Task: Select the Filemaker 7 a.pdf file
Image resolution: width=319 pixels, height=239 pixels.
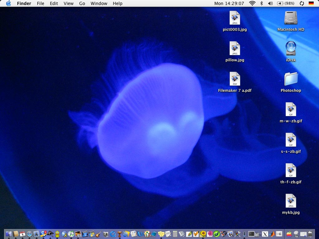Action: tap(235, 79)
